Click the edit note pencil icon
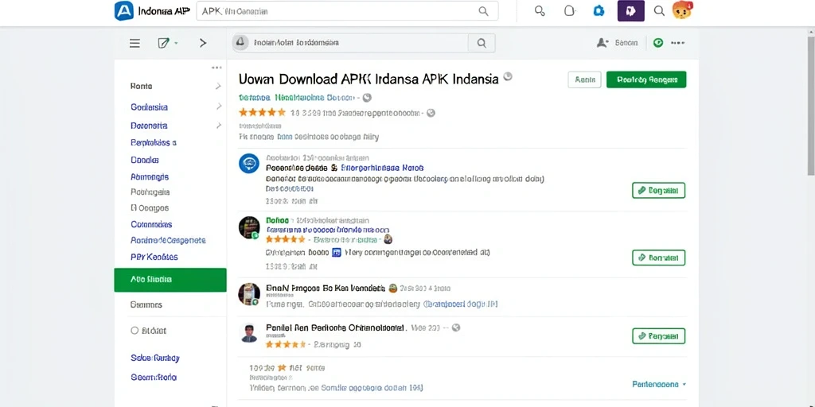 click(163, 43)
